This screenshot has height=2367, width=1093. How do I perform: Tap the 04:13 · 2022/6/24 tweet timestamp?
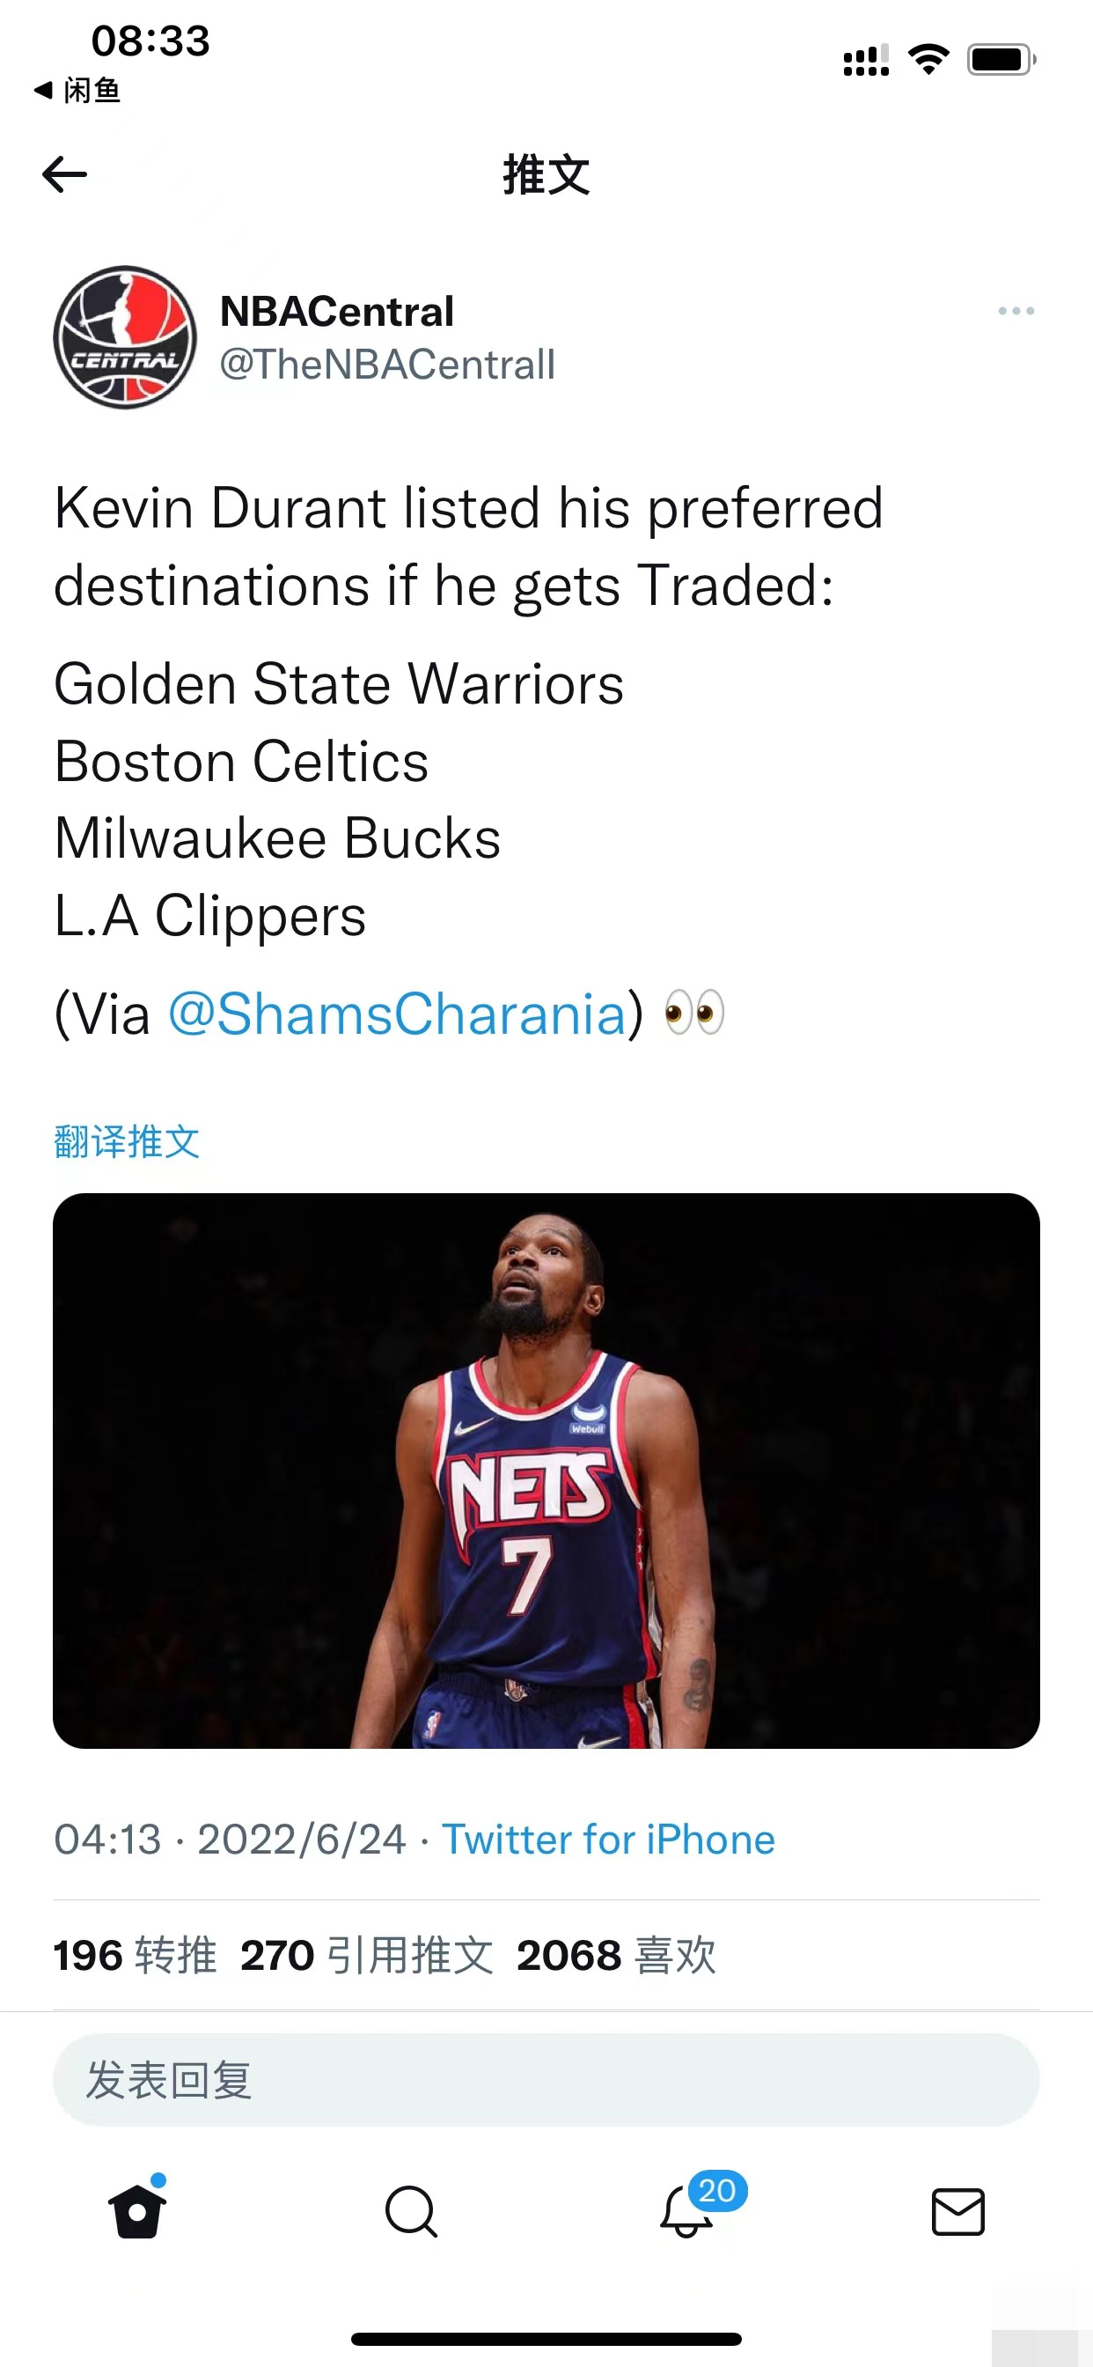230,1840
